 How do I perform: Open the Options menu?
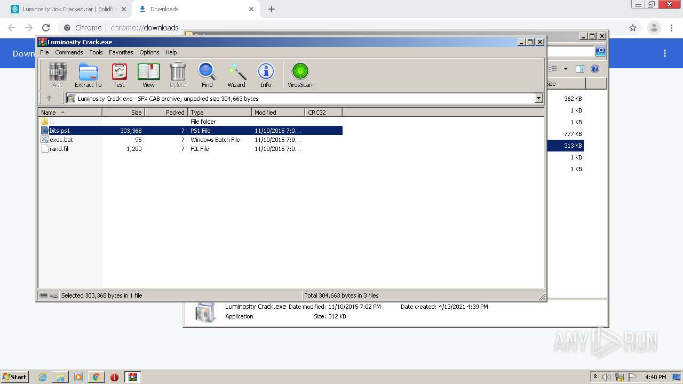pos(149,52)
